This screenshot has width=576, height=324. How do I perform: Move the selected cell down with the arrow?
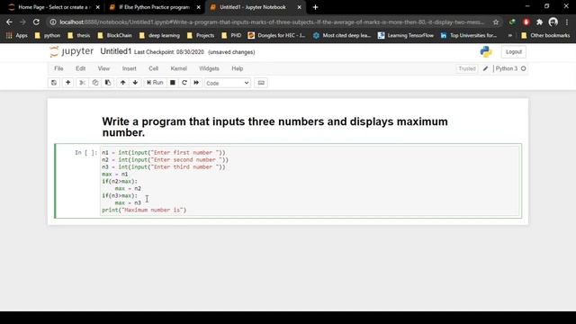coord(135,83)
